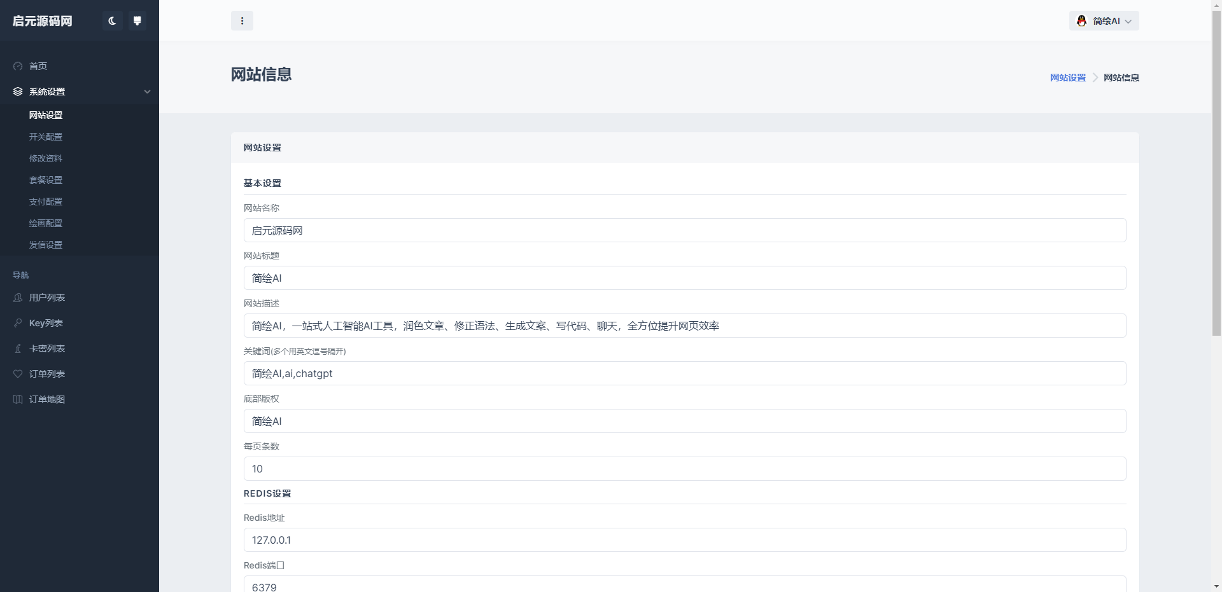Open the three-dot menu in top bar
The image size is (1222, 592).
coord(242,21)
